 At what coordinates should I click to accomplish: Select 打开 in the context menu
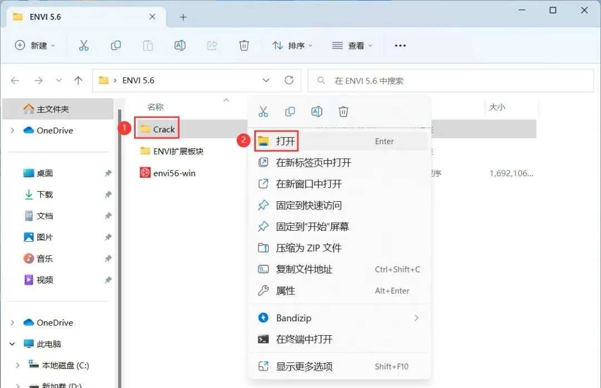[x=339, y=141]
